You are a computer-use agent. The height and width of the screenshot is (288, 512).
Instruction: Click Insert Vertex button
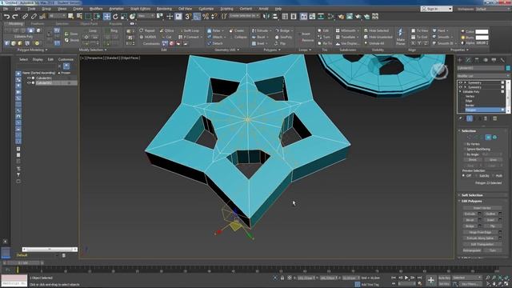pyautogui.click(x=482, y=208)
